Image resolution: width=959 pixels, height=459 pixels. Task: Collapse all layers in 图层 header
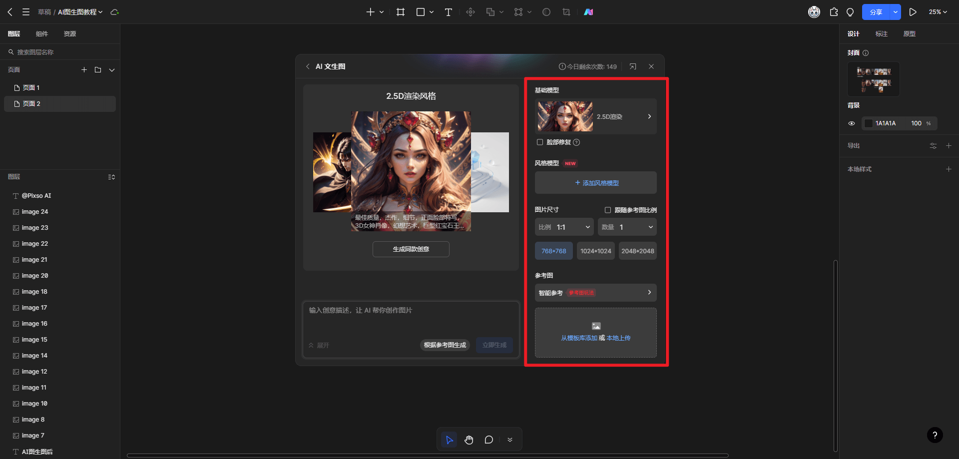(111, 177)
